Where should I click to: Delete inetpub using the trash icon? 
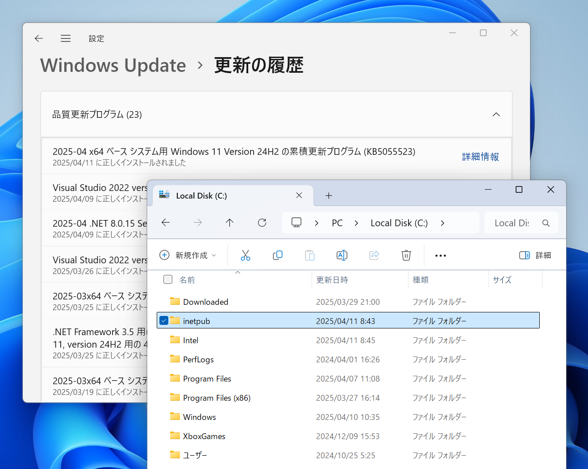pyautogui.click(x=406, y=255)
